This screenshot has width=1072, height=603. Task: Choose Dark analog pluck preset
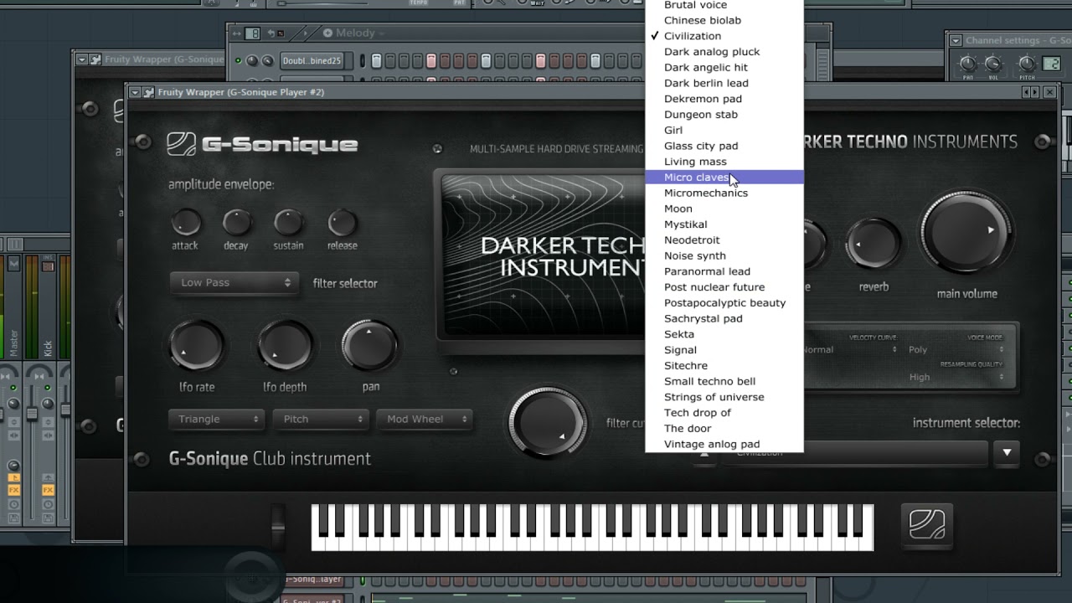[724, 52]
